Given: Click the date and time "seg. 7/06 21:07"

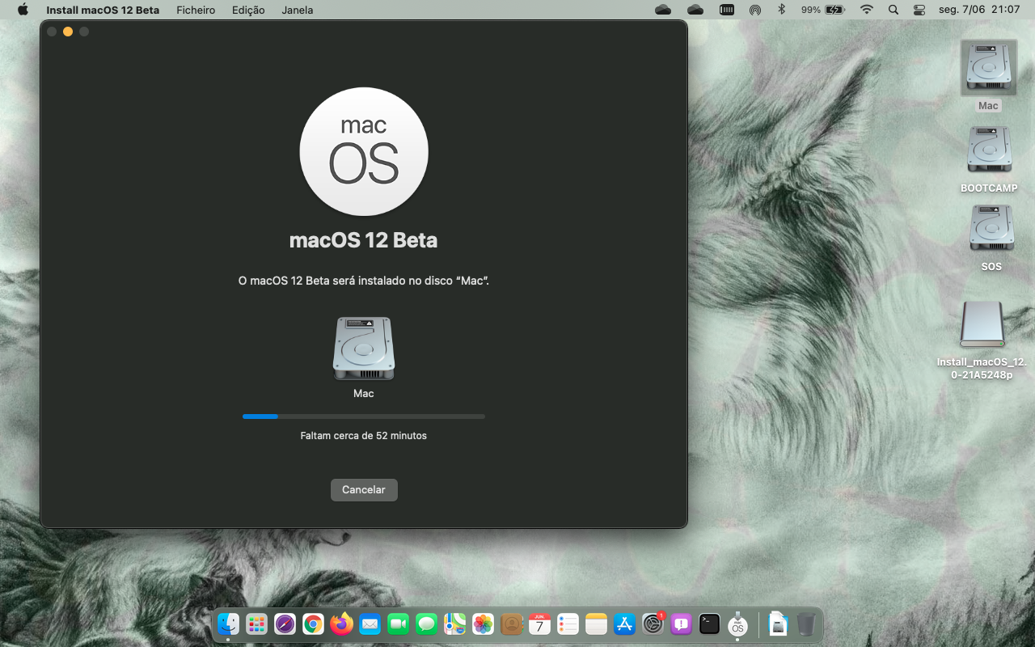Looking at the screenshot, I should [x=980, y=10].
